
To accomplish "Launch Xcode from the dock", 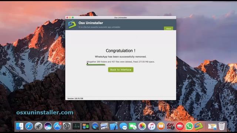I will click(114, 126).
